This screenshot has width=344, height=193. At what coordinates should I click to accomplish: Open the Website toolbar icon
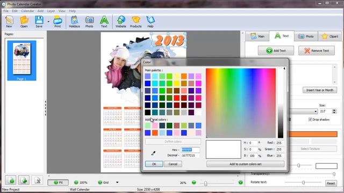[121, 22]
